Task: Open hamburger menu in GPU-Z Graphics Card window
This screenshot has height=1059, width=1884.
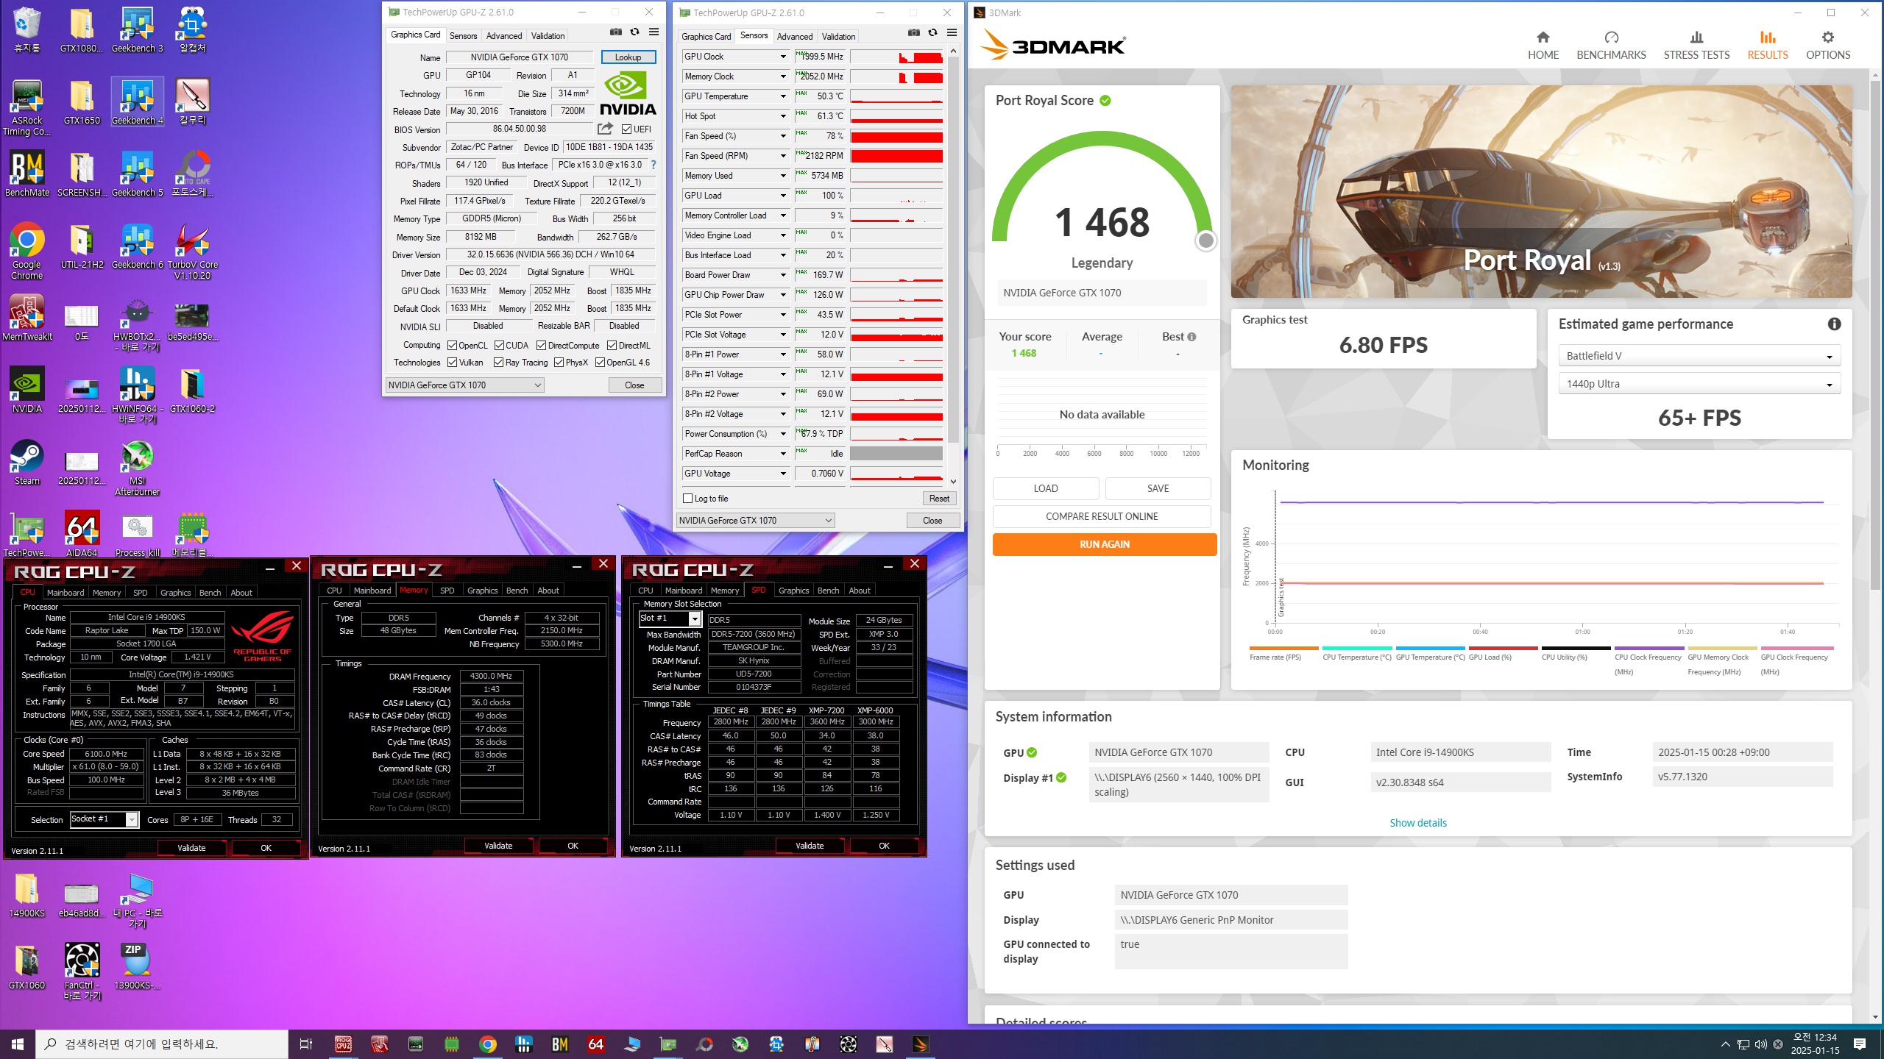Action: click(x=654, y=32)
